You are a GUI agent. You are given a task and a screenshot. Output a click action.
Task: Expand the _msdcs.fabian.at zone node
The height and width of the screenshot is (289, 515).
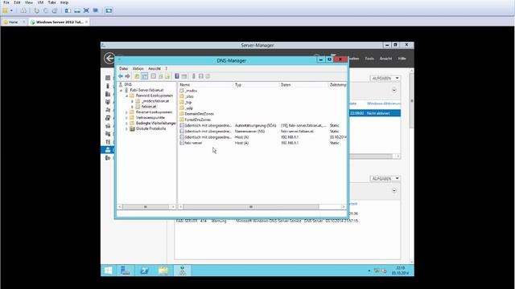pyautogui.click(x=132, y=101)
